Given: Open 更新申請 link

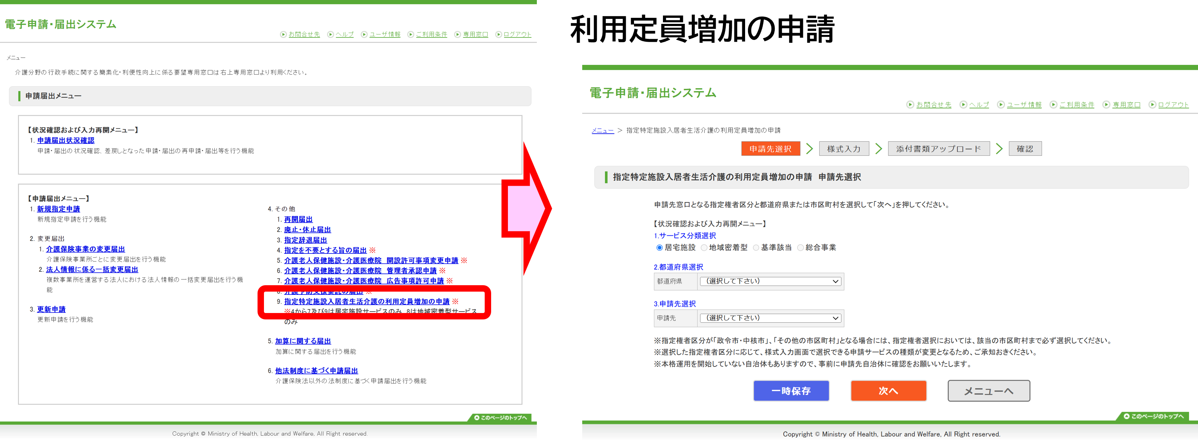Looking at the screenshot, I should click(x=51, y=310).
